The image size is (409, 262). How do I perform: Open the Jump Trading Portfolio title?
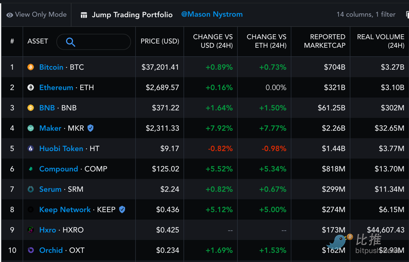pos(132,15)
